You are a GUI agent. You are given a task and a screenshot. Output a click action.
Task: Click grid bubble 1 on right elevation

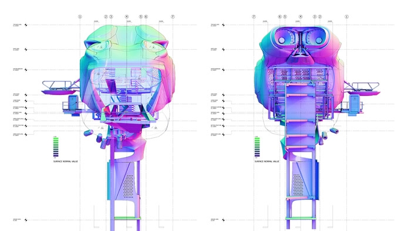tap(346, 17)
